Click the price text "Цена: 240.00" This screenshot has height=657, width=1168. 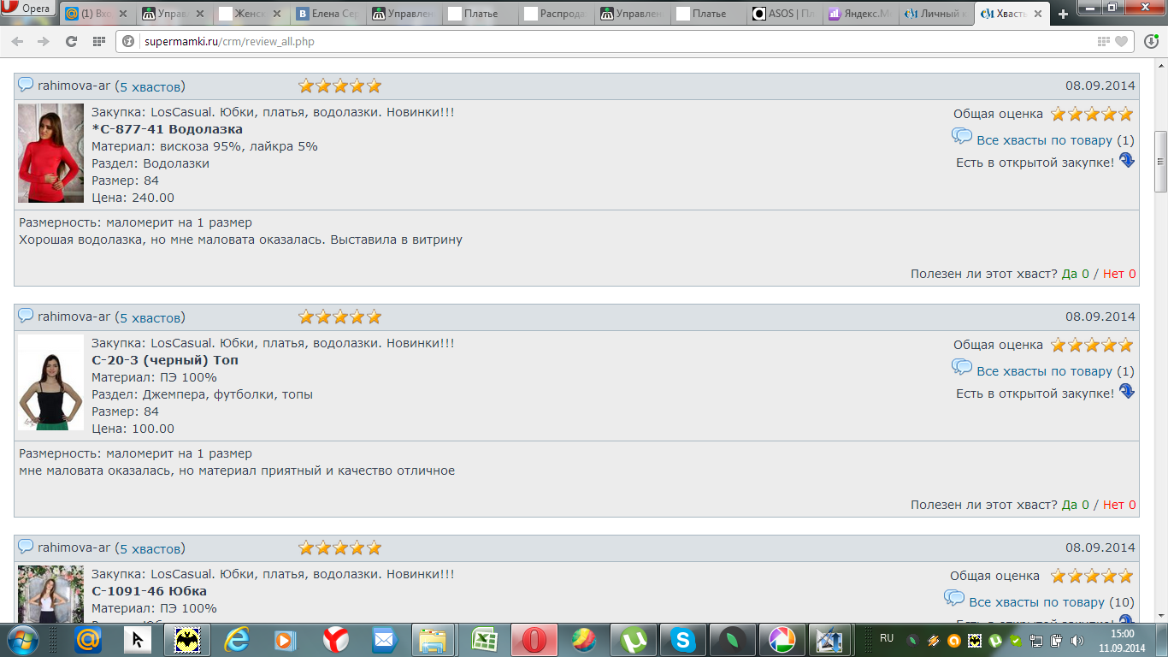pyautogui.click(x=133, y=198)
